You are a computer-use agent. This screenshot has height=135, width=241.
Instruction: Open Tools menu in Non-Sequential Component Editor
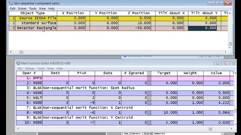click(x=33, y=9)
